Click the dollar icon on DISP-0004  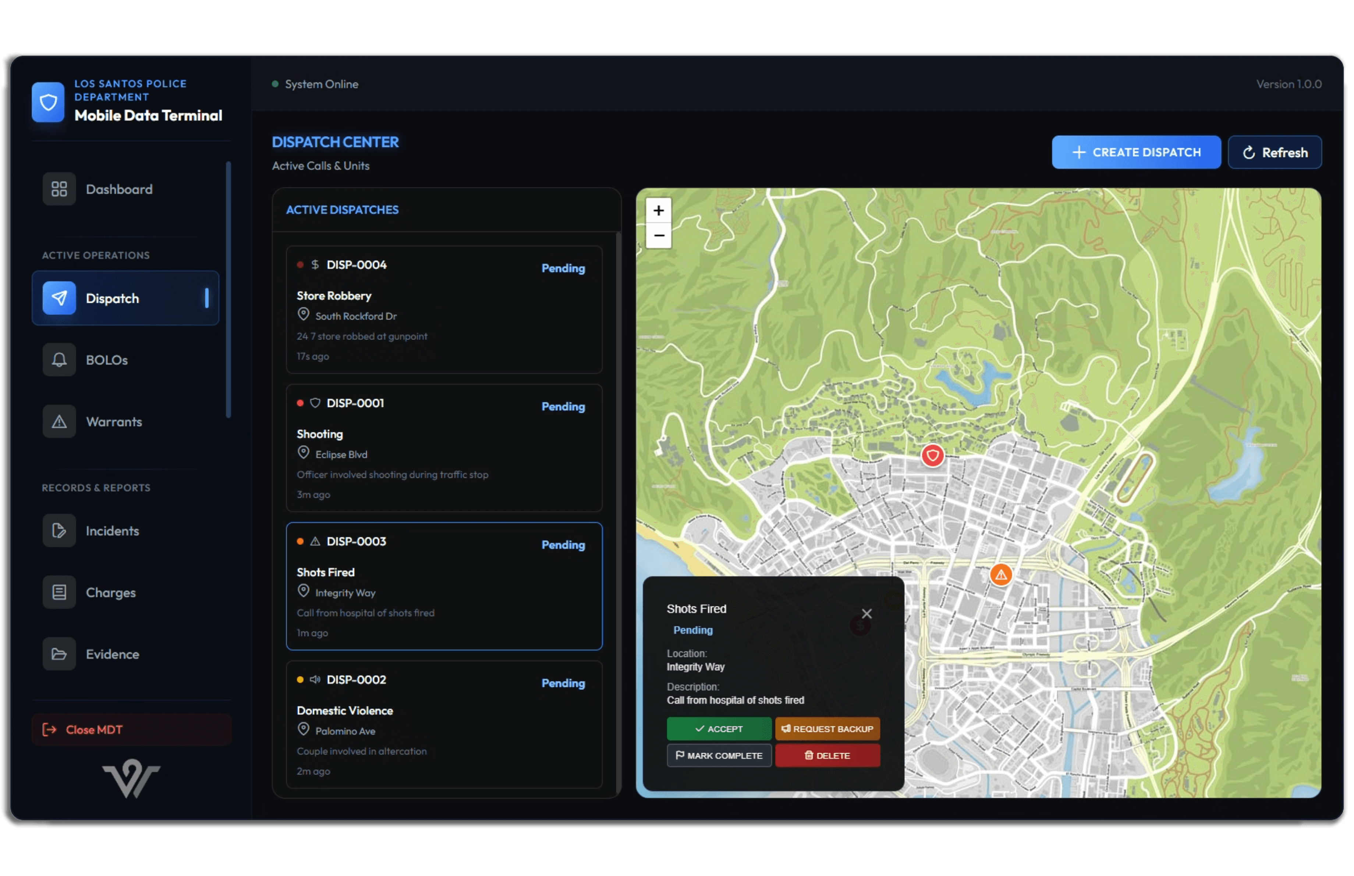(315, 264)
